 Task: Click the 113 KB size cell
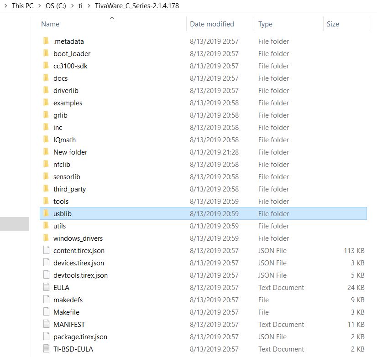click(x=354, y=251)
